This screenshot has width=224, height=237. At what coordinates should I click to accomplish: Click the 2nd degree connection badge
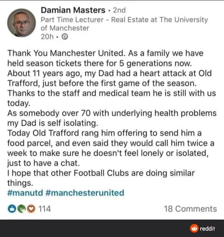pyautogui.click(x=119, y=10)
